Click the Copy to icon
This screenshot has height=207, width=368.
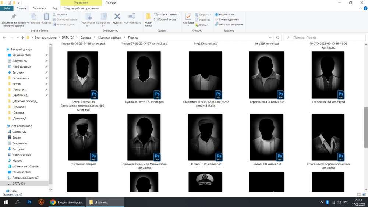point(103,17)
